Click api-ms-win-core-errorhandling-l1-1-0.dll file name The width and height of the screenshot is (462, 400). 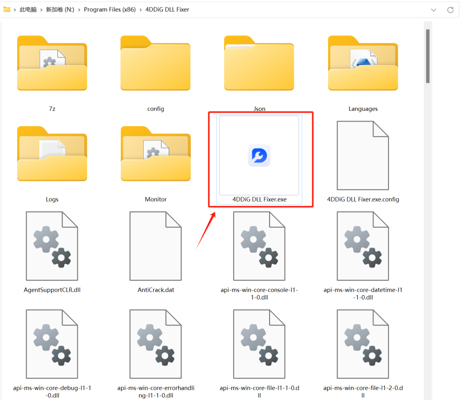156,392
